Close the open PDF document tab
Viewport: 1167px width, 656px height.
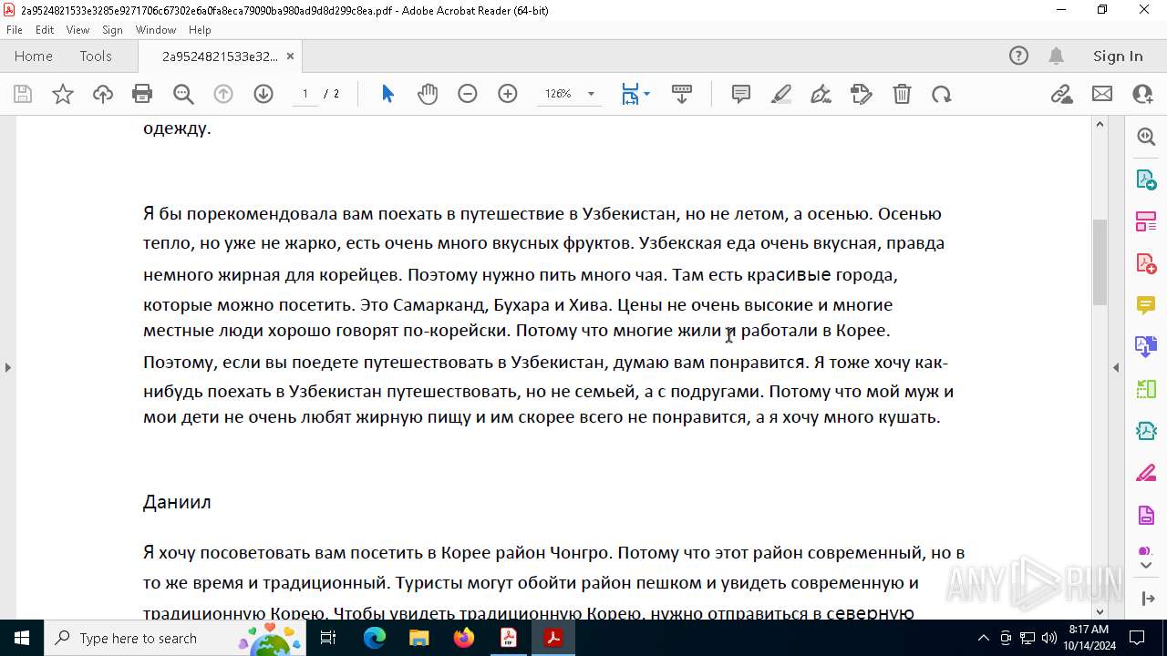pyautogui.click(x=290, y=56)
